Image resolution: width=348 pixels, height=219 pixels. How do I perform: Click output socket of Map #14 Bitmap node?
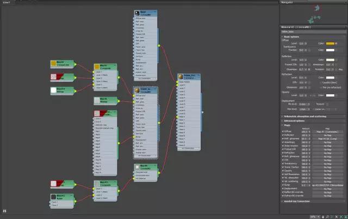[x=75, y=91]
